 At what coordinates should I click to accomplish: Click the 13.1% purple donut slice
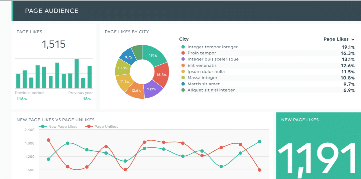(150, 89)
